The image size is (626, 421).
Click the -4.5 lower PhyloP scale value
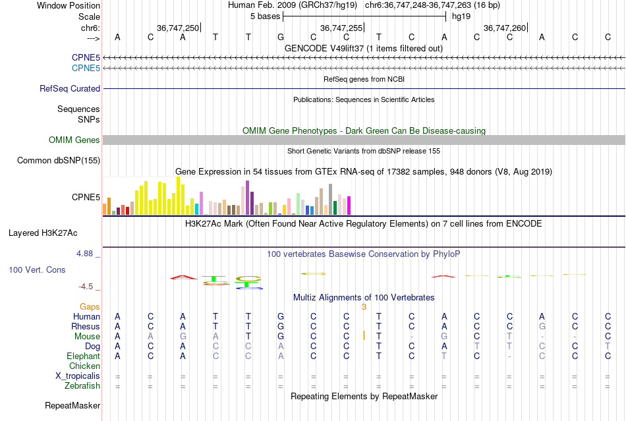coord(86,287)
